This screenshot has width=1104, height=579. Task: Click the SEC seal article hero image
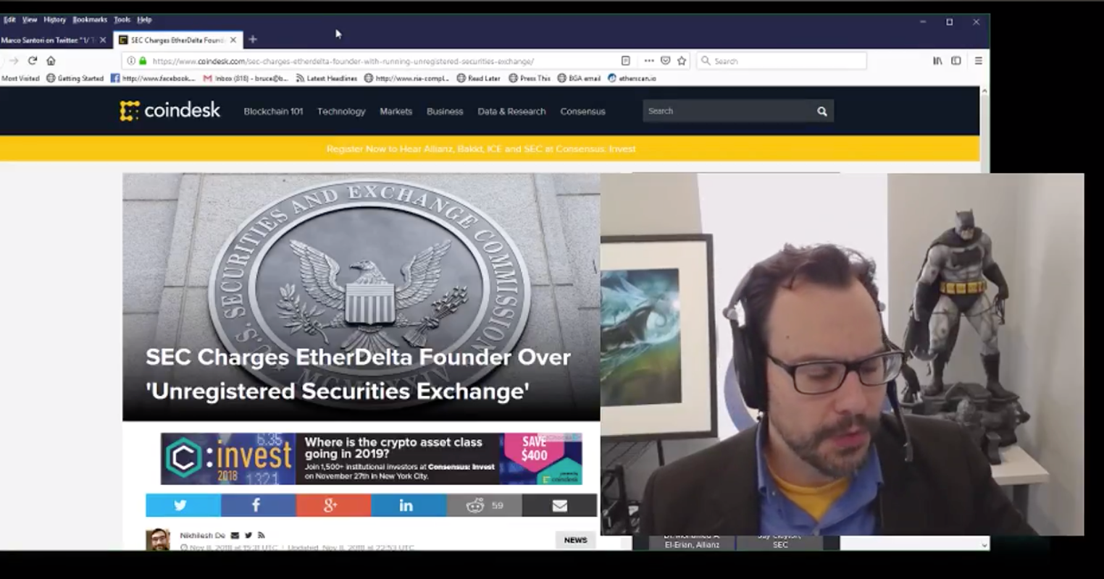click(x=361, y=297)
